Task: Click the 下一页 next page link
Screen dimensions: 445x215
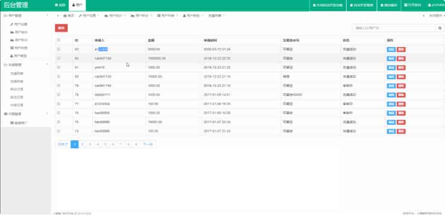Action: (x=148, y=144)
